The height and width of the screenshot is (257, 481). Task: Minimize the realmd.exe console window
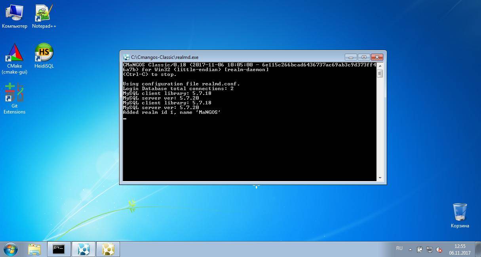pyautogui.click(x=350, y=57)
